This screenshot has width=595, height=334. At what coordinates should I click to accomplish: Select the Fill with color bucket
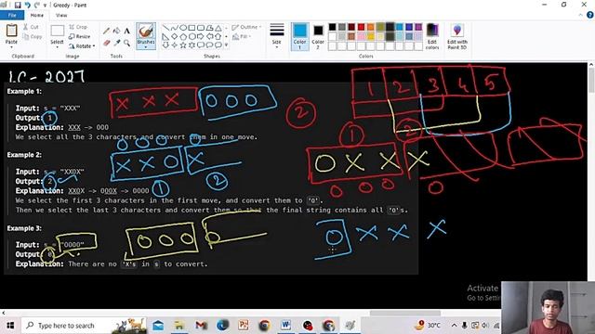[117, 31]
